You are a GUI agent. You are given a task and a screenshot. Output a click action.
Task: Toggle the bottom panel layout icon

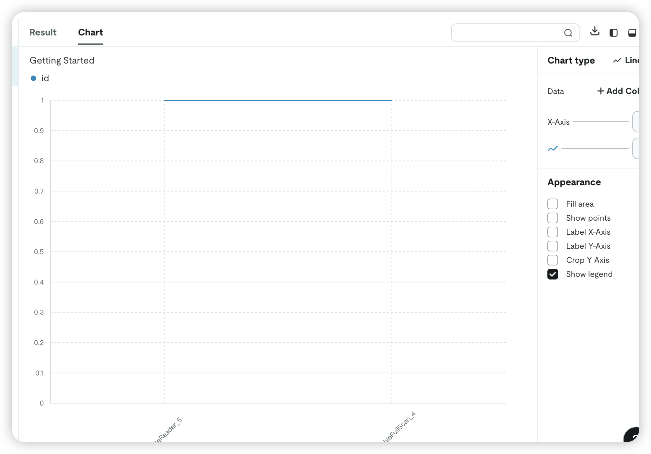point(632,33)
